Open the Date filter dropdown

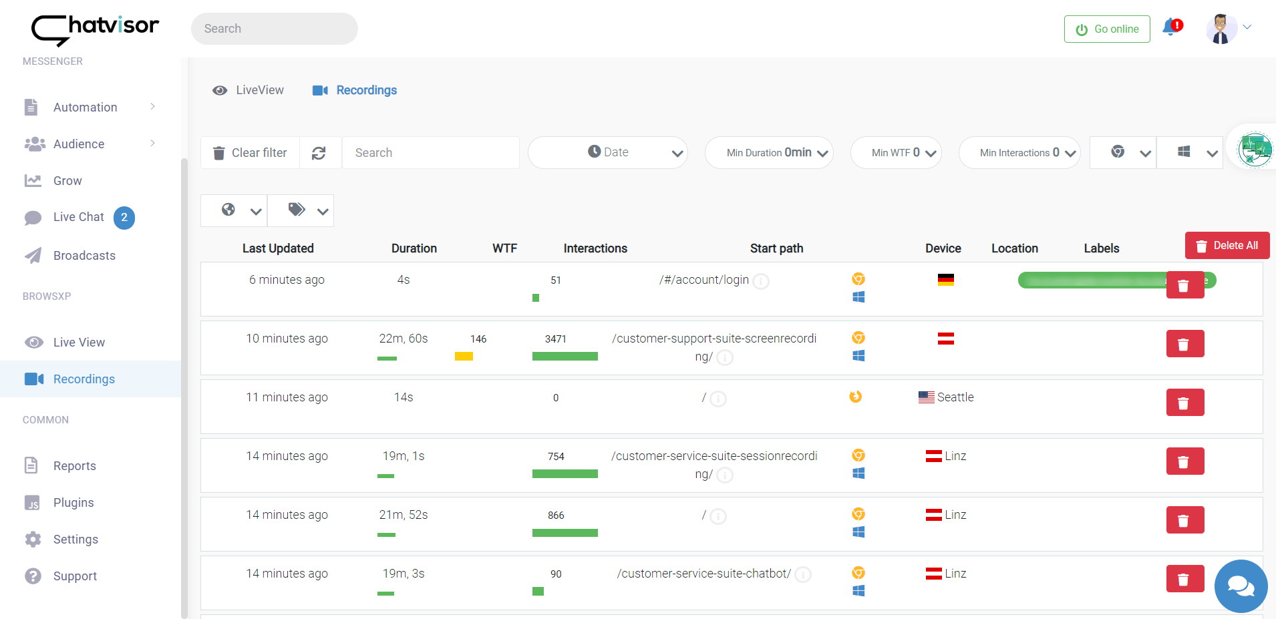pyautogui.click(x=608, y=152)
